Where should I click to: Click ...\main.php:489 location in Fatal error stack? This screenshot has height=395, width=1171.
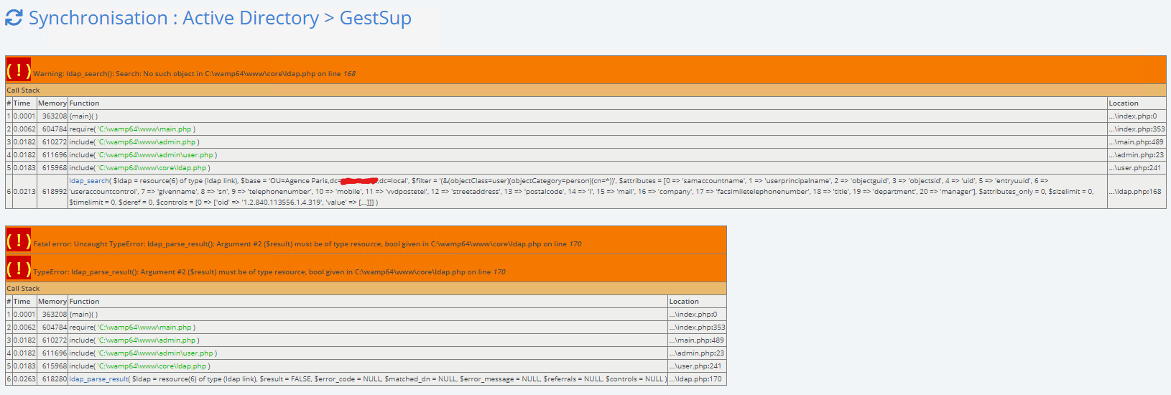697,340
